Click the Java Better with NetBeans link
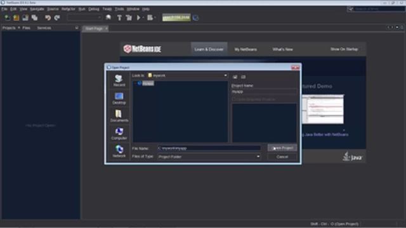 point(325,134)
